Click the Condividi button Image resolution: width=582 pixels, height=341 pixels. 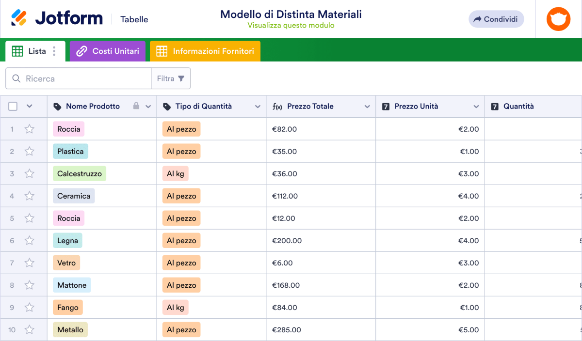(x=496, y=19)
